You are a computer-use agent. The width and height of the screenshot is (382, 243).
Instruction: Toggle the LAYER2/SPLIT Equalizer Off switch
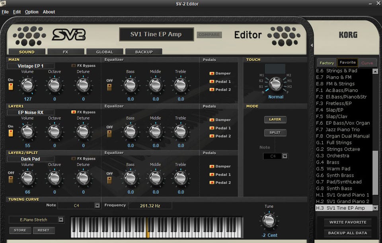point(109,180)
